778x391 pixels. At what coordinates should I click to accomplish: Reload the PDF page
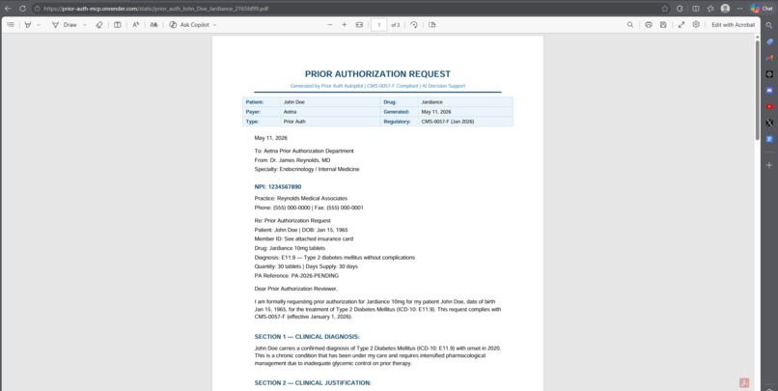(x=22, y=9)
